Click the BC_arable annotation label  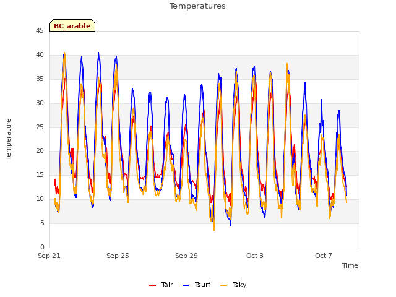[72, 26]
